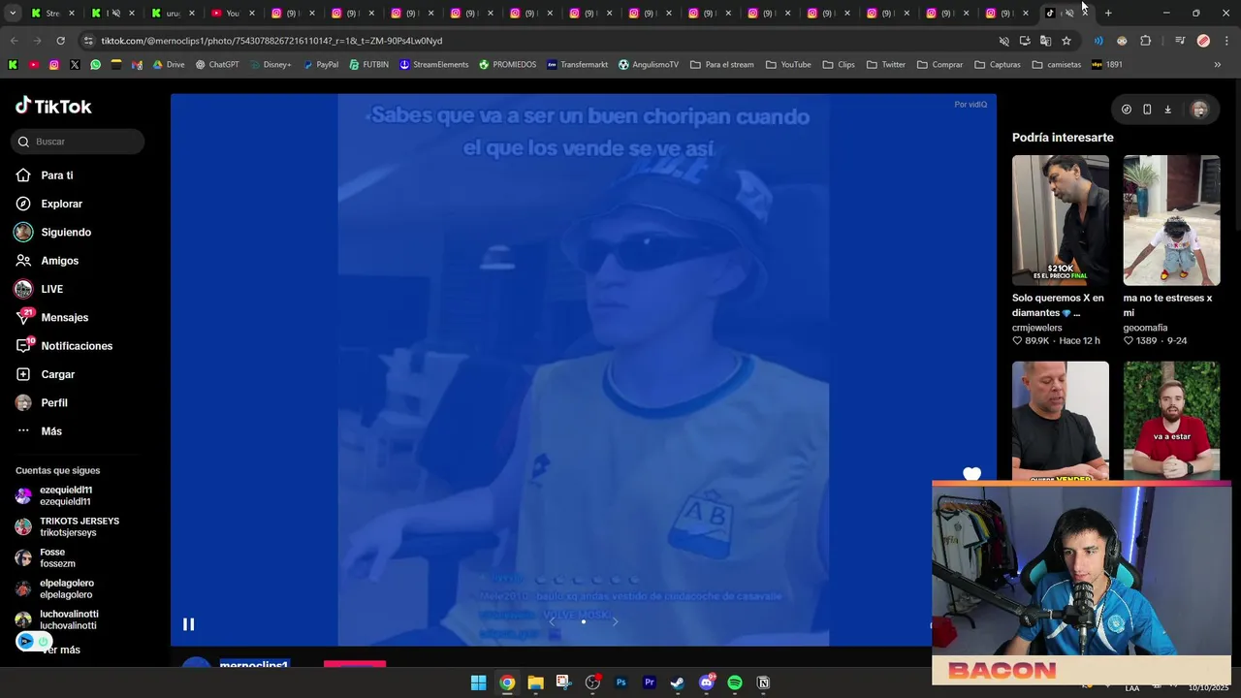1241x698 pixels.
Task: Open the profile avatar menu top right
Action: coord(1199,110)
